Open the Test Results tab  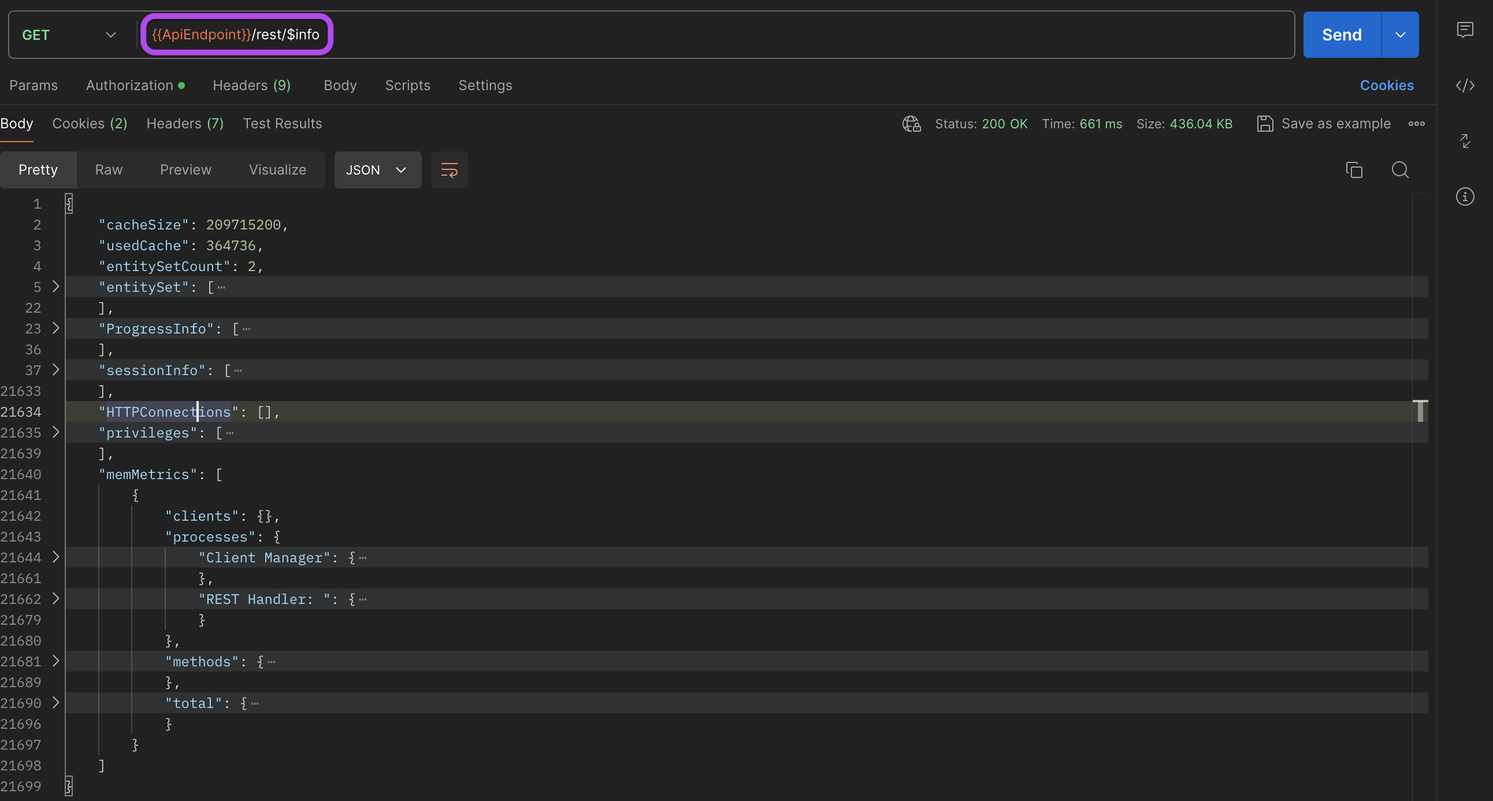pyautogui.click(x=283, y=124)
